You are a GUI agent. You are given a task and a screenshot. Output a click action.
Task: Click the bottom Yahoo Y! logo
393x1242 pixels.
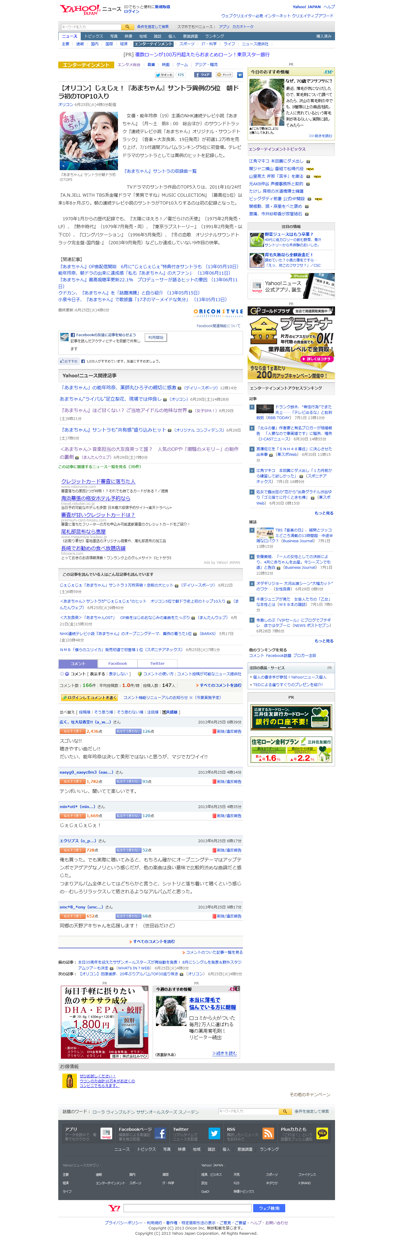114,1208
